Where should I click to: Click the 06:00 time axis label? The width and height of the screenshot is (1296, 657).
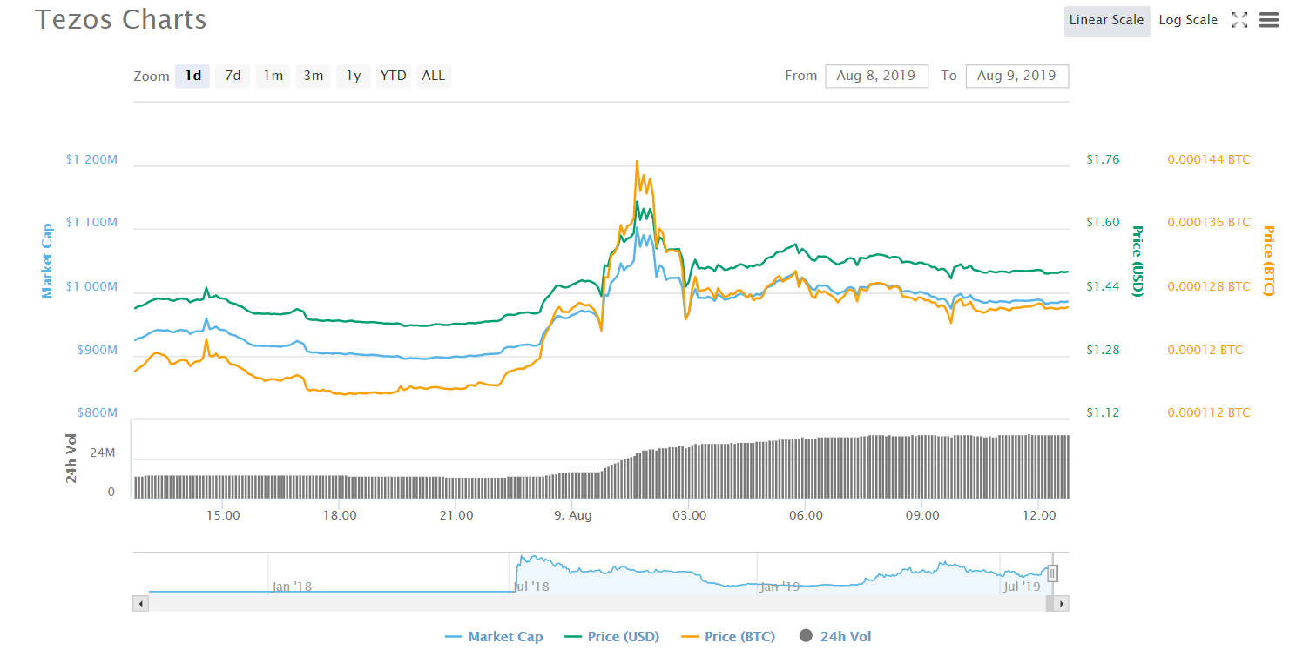(806, 515)
